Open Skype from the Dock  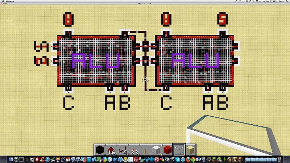tap(178, 159)
